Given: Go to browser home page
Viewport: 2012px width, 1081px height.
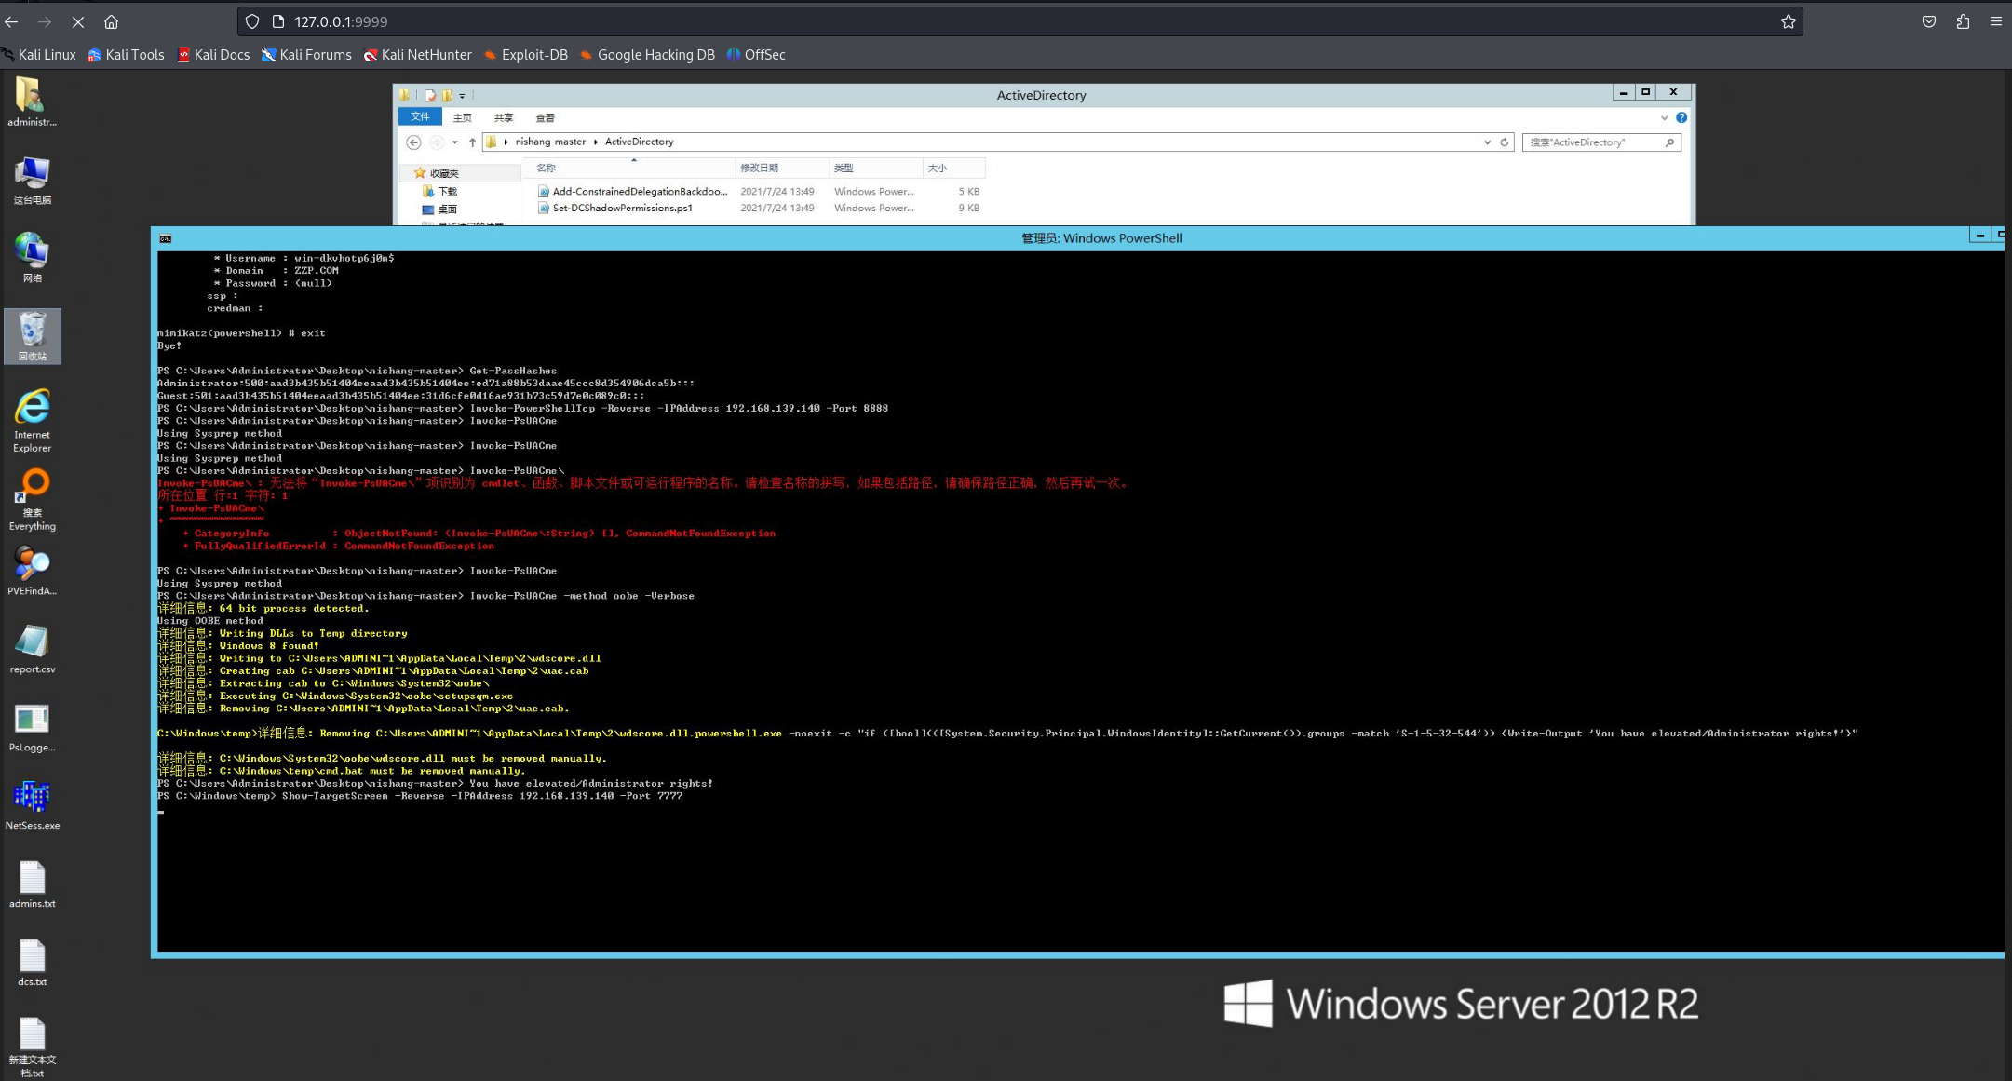Looking at the screenshot, I should point(111,21).
